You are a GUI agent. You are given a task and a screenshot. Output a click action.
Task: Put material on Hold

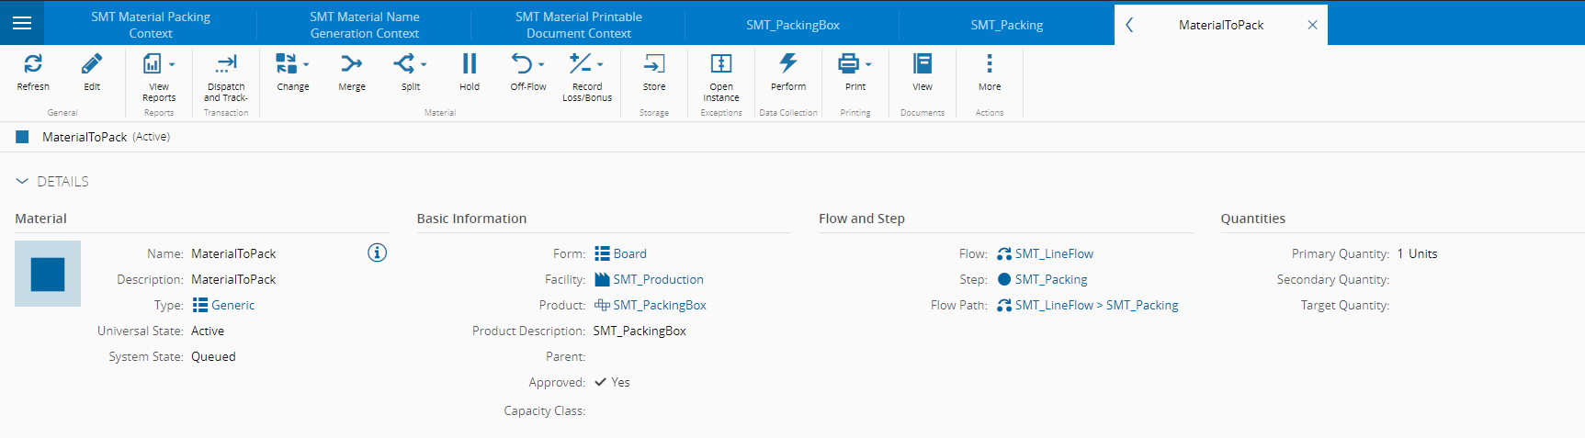click(470, 64)
